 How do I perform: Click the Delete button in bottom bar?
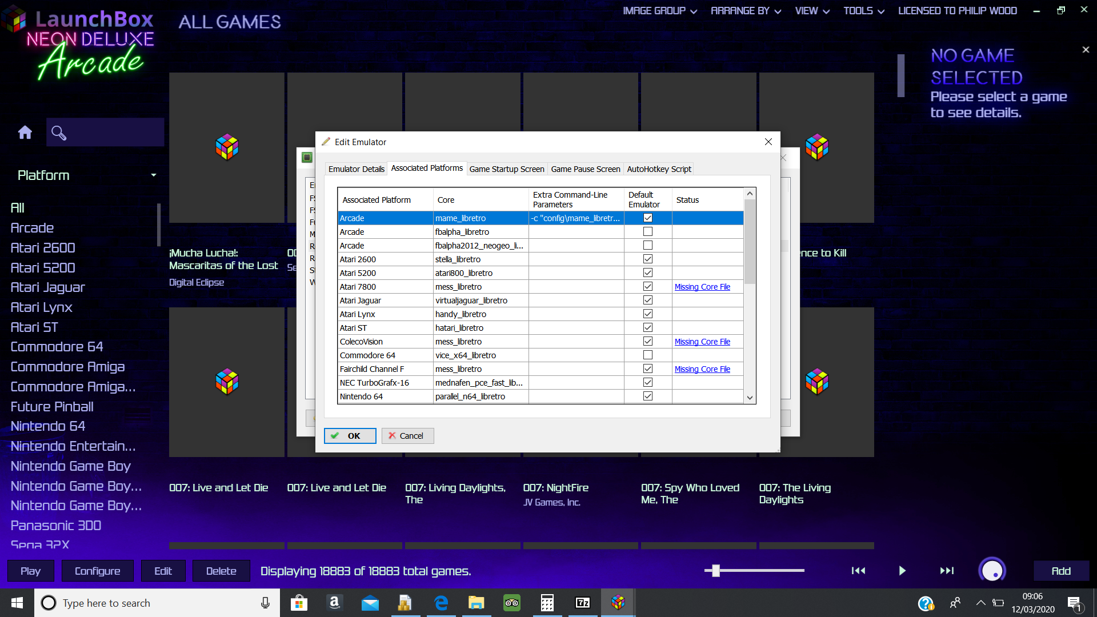(221, 571)
